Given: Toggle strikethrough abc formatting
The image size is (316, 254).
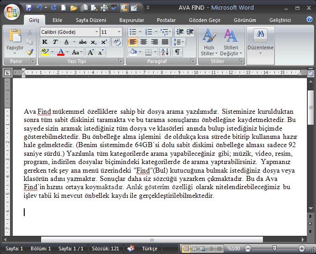Looking at the screenshot, I should [83, 42].
